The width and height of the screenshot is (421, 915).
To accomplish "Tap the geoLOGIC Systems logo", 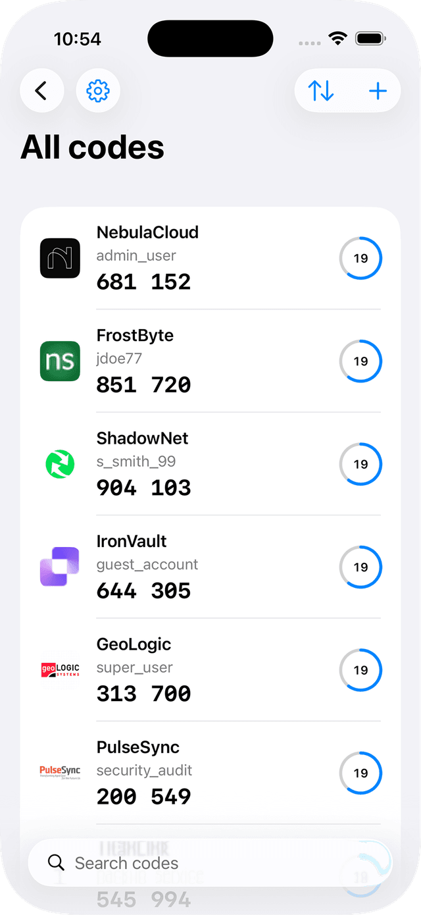I will (x=60, y=669).
